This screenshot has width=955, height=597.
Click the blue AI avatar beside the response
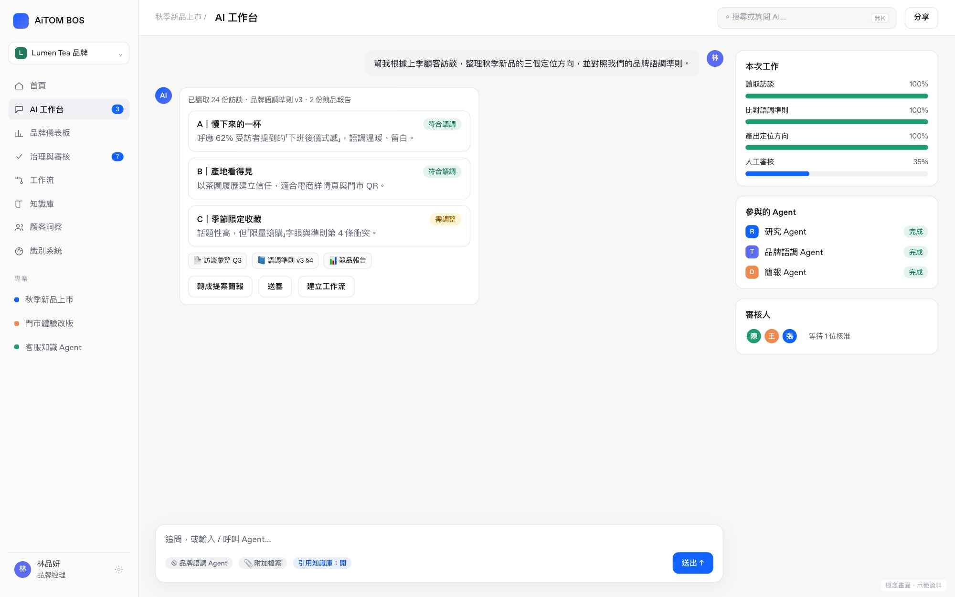pos(163,96)
